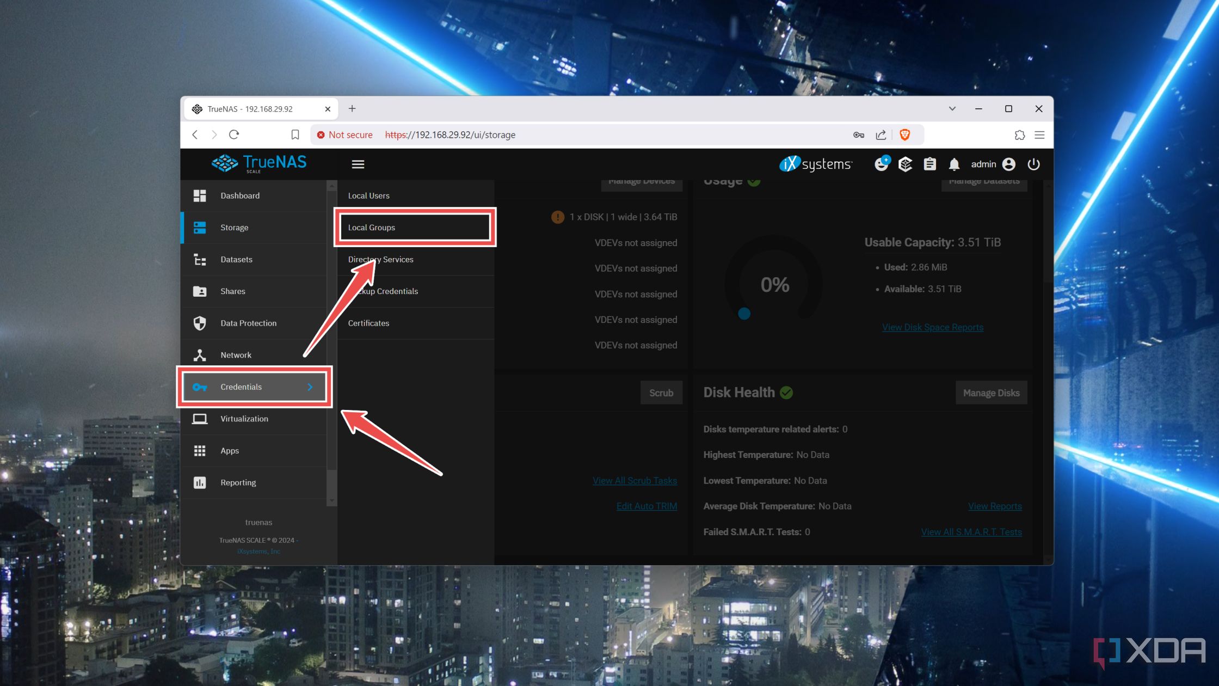This screenshot has width=1219, height=686.
Task: Select the Virtualization sidebar icon
Action: pyautogui.click(x=199, y=418)
